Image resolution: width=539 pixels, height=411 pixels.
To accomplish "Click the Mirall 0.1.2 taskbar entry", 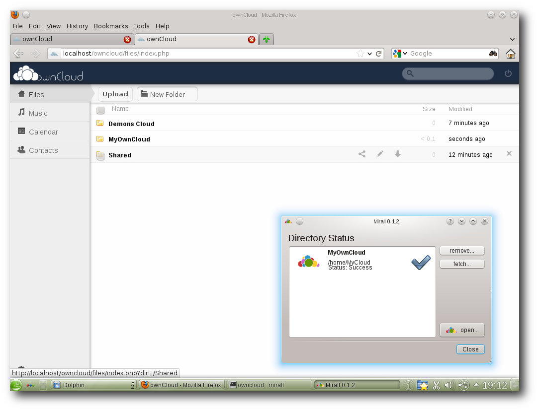I will [358, 385].
